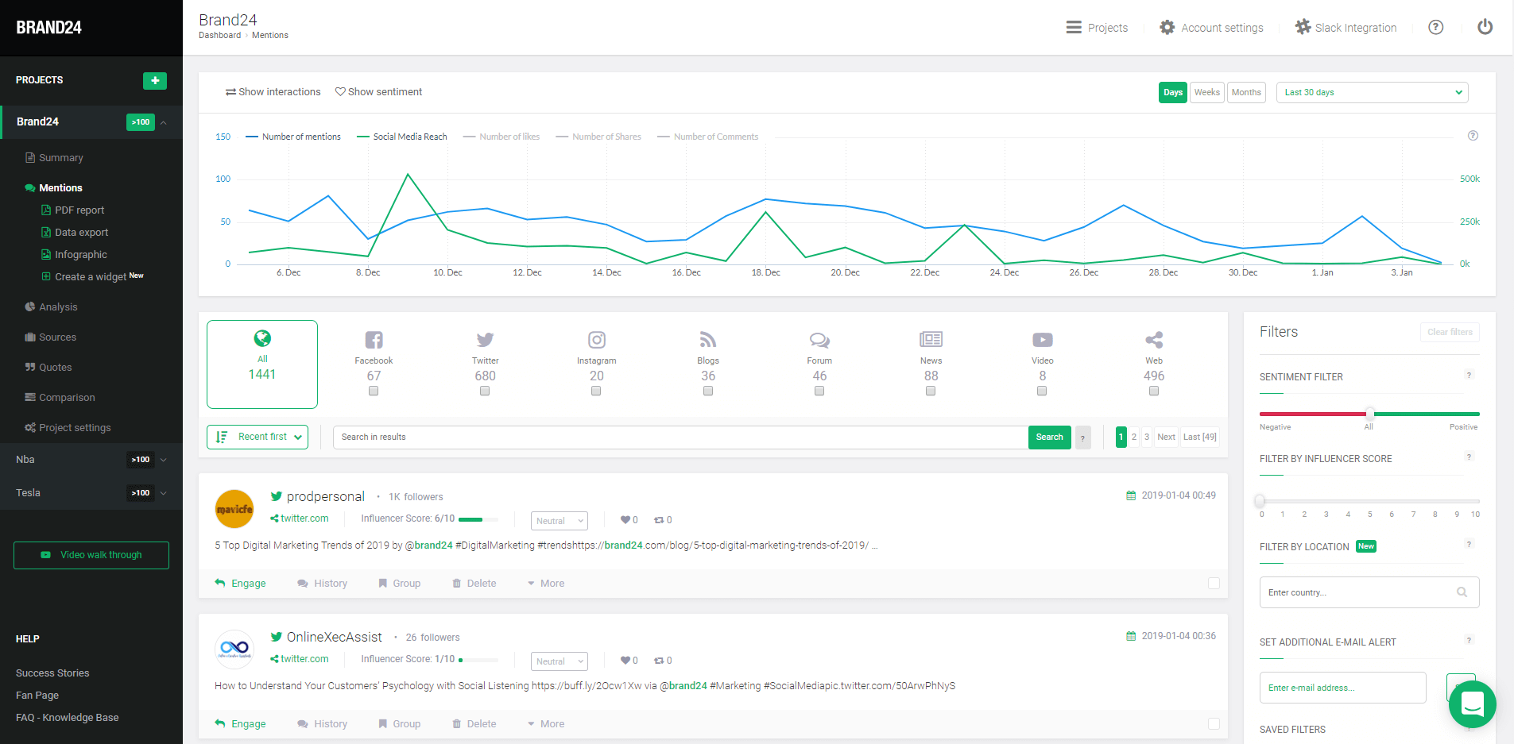This screenshot has height=744, width=1514.
Task: Click the Video walk through button
Action: (91, 555)
